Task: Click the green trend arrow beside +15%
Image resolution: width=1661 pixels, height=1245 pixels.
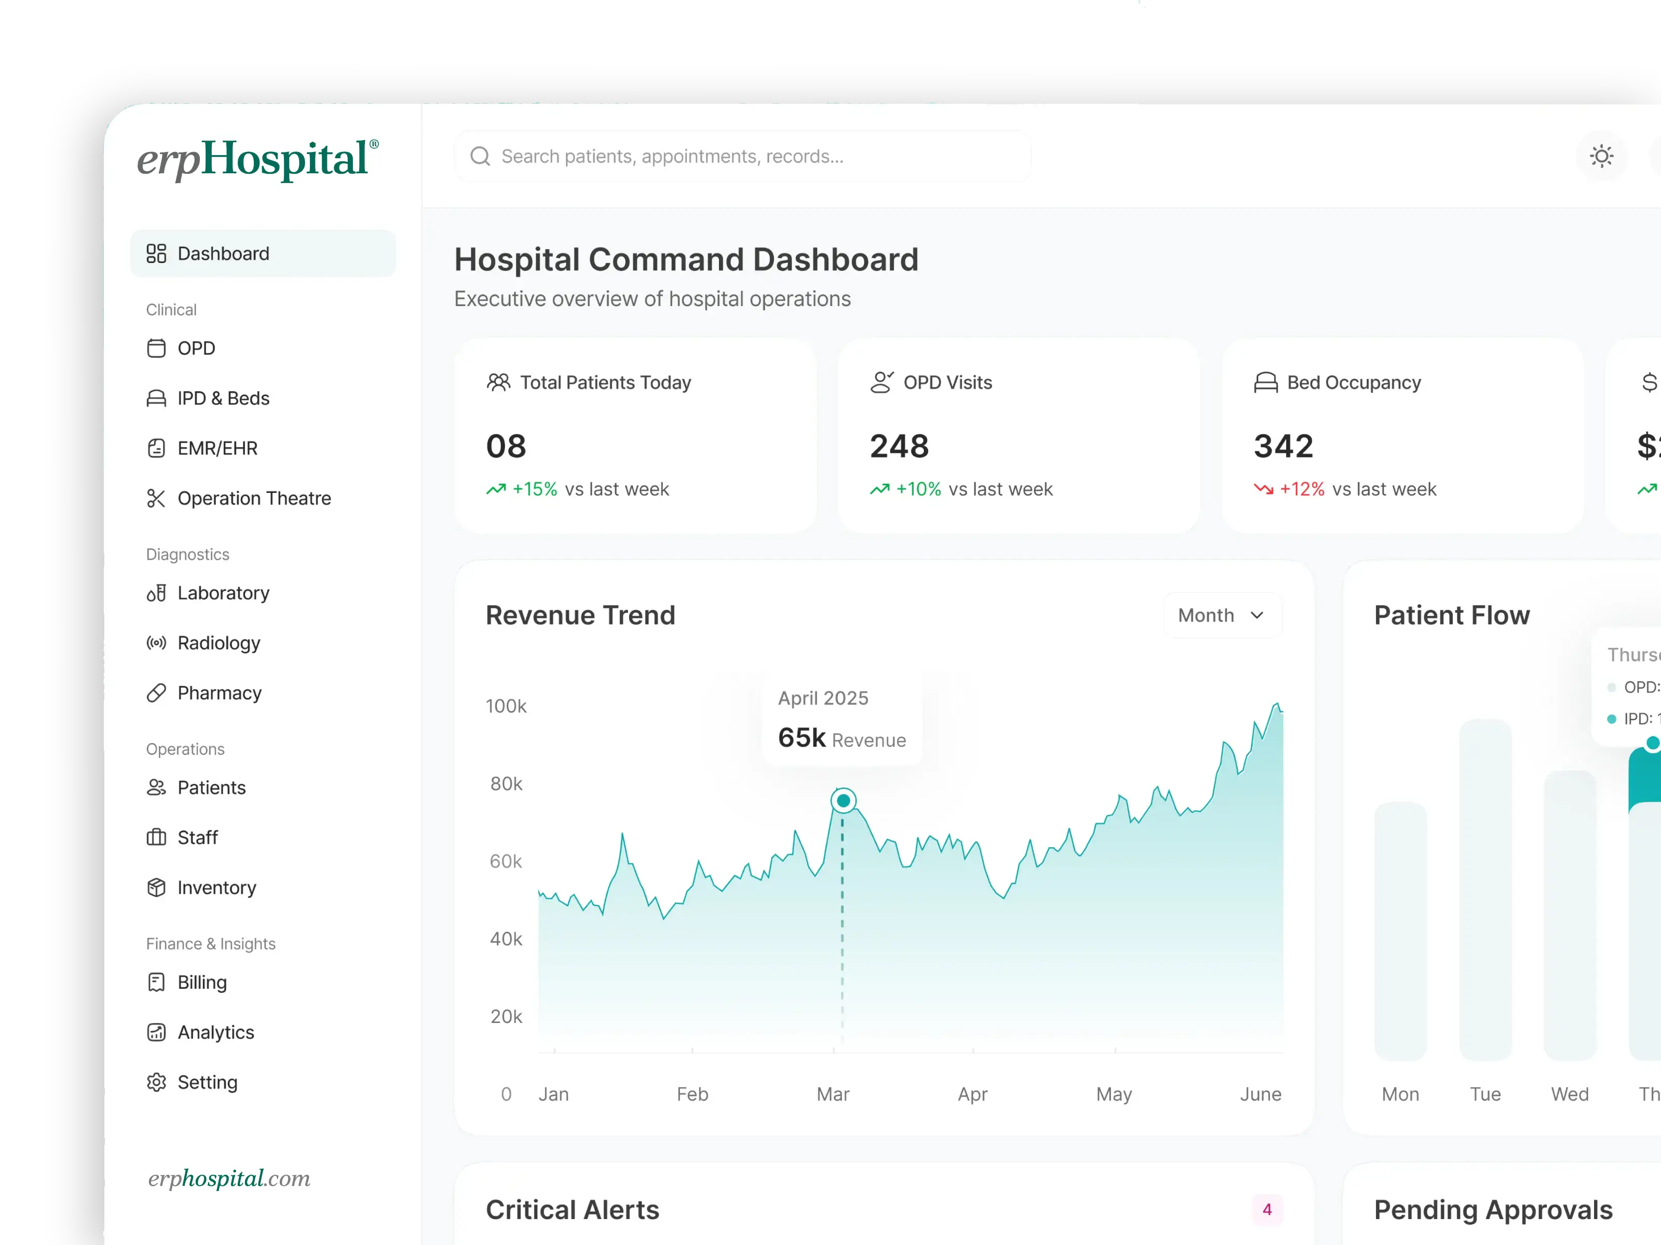Action: 496,489
